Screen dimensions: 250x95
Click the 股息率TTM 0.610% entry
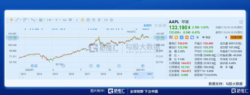[x=206, y=75]
